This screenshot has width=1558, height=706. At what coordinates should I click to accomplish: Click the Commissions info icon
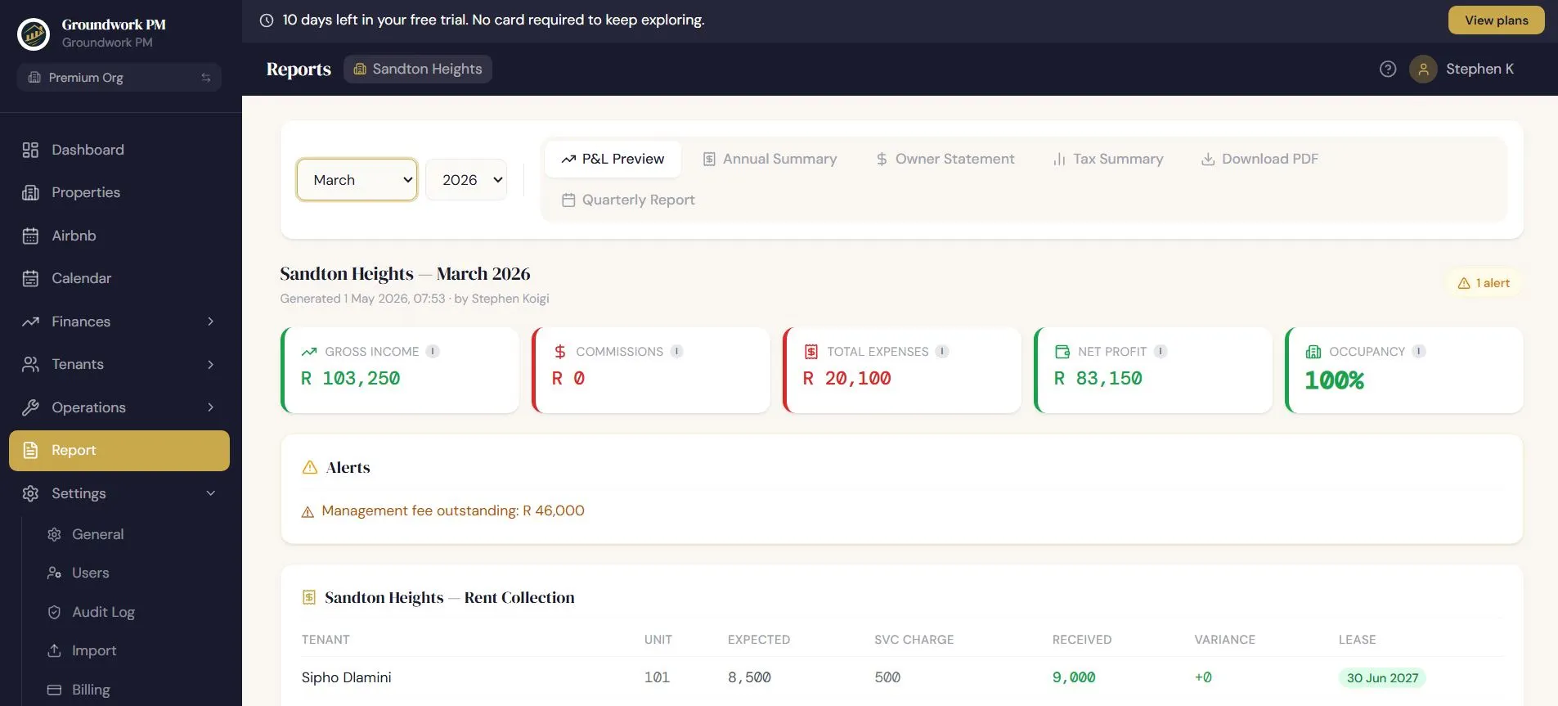point(676,351)
